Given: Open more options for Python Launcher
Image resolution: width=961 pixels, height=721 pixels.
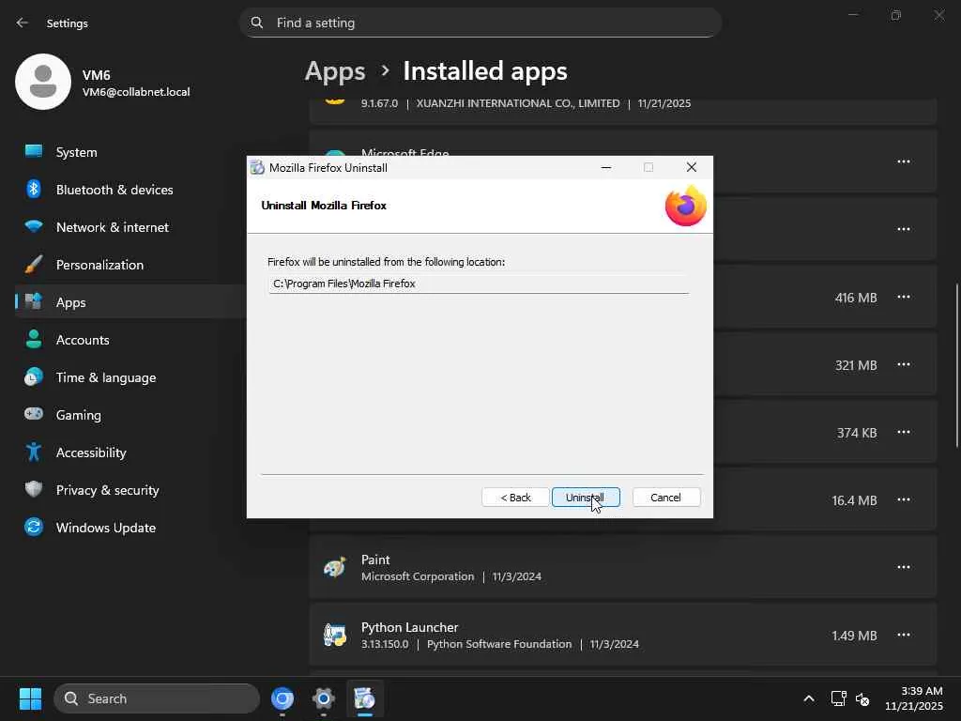Looking at the screenshot, I should coord(903,636).
